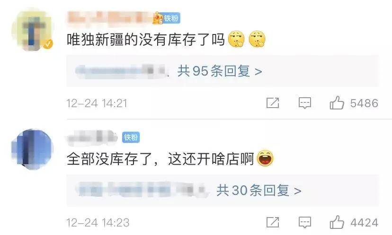Viewport: 392px width, 235px height.
Task: Open the replier name before 共95条回复
Action: pos(121,71)
